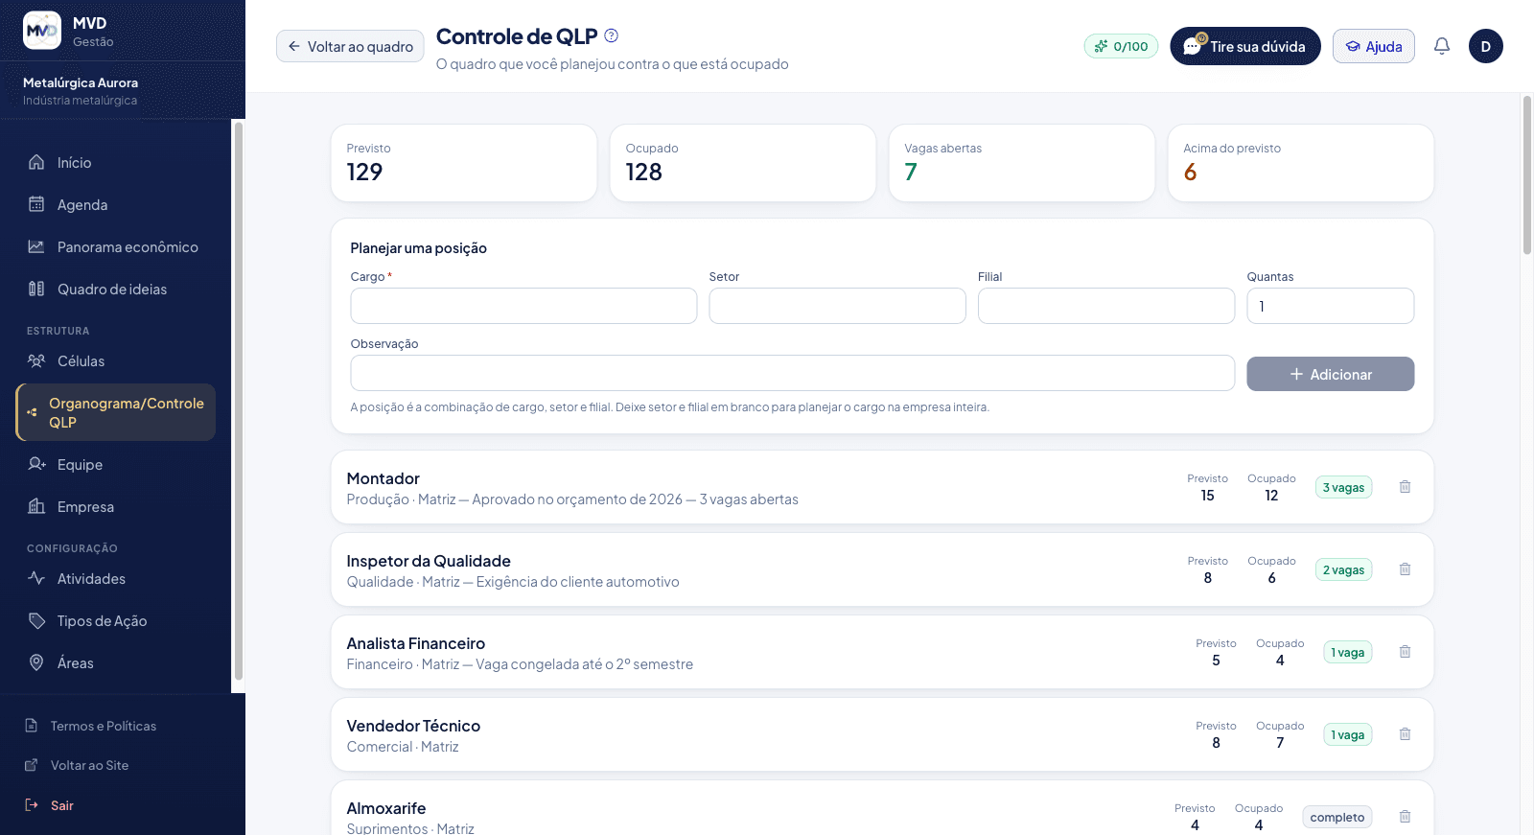Open Empresa in the sidebar

tap(115, 507)
